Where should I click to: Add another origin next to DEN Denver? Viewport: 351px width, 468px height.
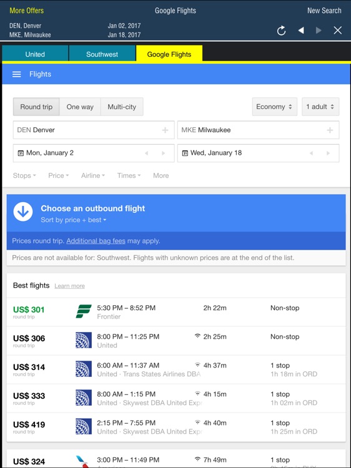[x=165, y=130]
